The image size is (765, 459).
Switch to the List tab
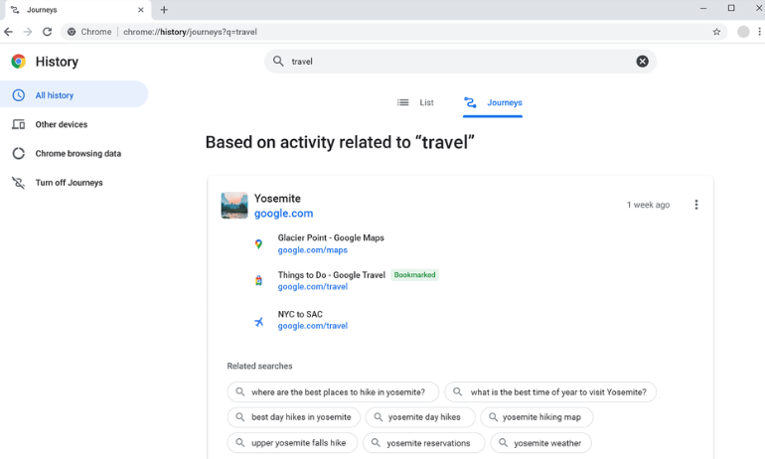coord(415,102)
